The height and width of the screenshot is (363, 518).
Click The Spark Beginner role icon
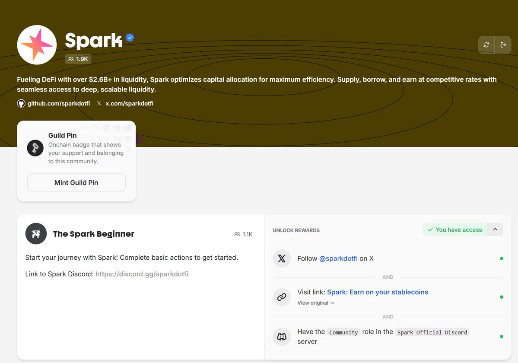coord(36,233)
